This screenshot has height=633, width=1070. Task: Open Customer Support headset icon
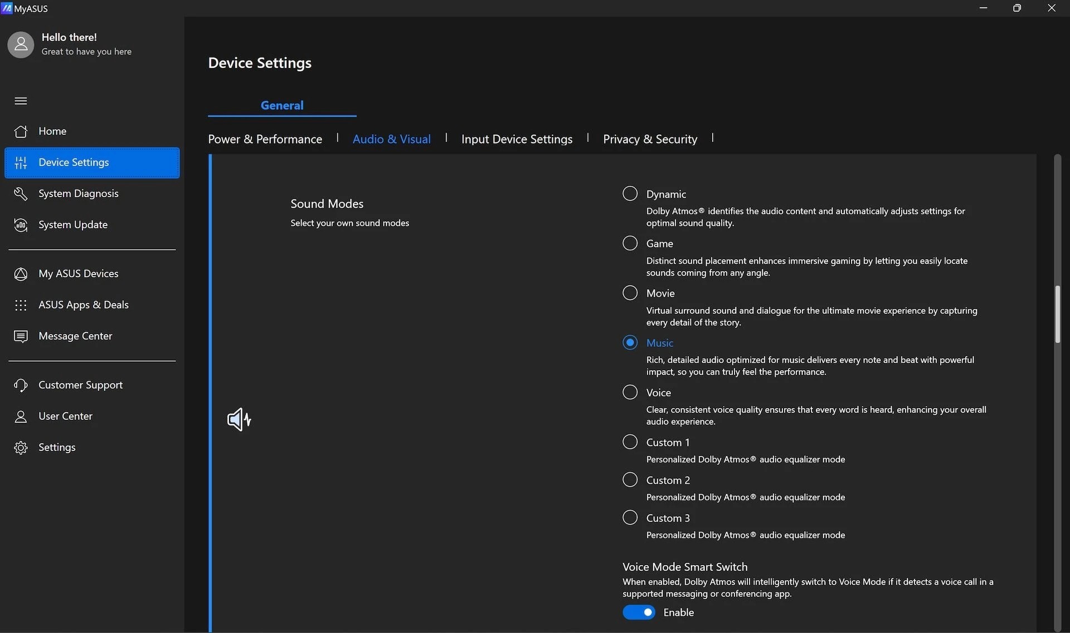click(21, 385)
